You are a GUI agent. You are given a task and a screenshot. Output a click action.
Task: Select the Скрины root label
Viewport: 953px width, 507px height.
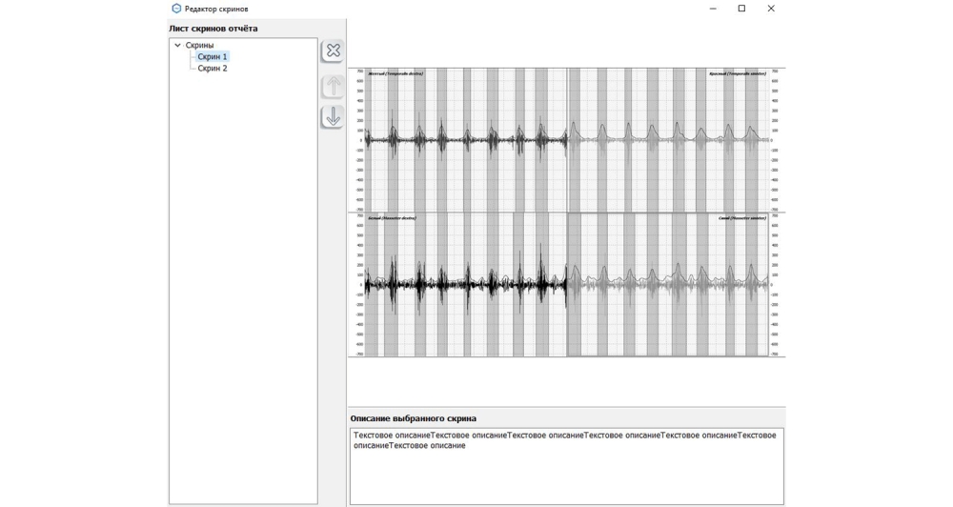[199, 46]
